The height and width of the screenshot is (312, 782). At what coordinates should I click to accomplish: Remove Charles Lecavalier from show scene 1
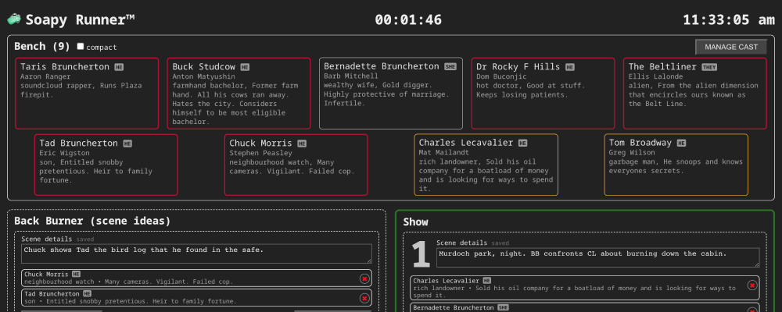[x=752, y=285]
